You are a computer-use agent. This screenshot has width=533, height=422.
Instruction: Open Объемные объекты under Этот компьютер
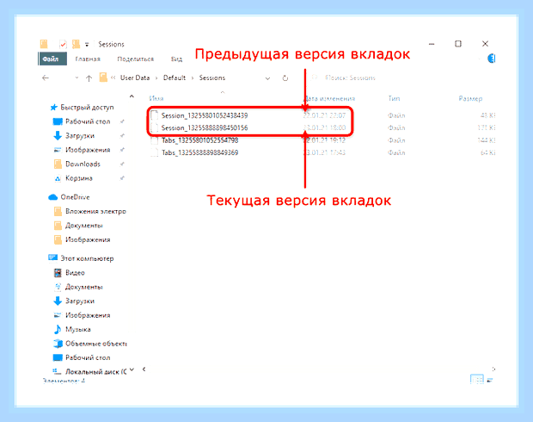(x=96, y=344)
